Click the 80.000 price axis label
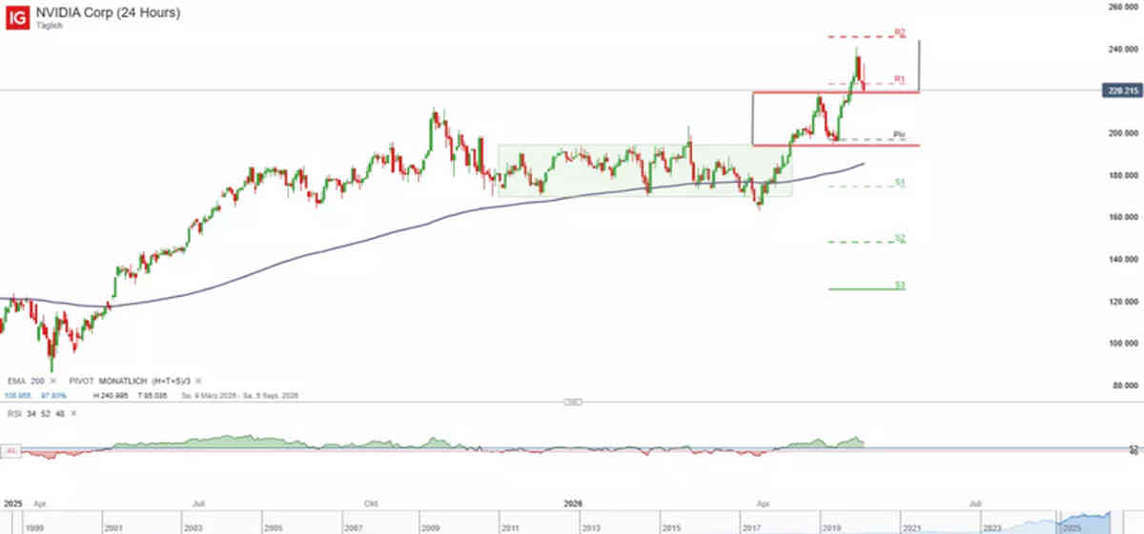The width and height of the screenshot is (1144, 534). pos(1124,386)
